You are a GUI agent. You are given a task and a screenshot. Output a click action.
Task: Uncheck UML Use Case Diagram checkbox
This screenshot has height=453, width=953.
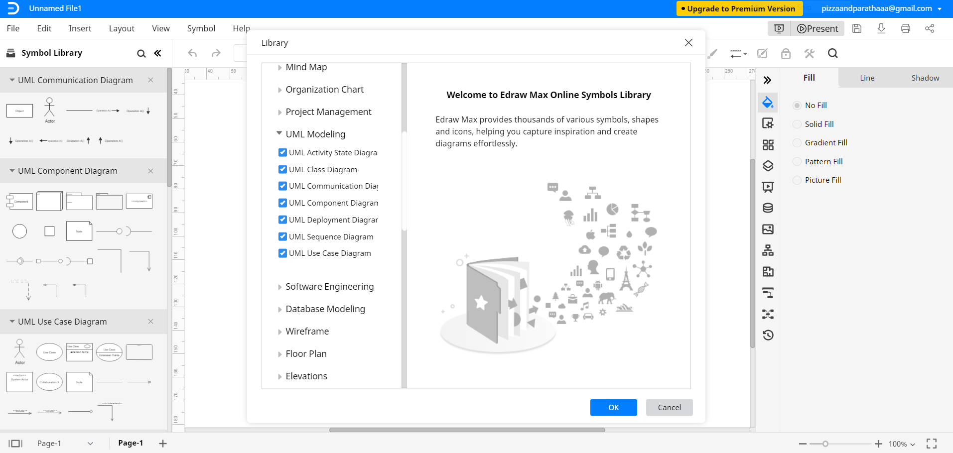tap(282, 253)
